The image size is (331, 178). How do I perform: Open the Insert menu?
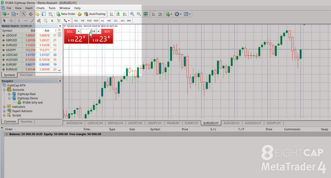pyautogui.click(x=29, y=8)
